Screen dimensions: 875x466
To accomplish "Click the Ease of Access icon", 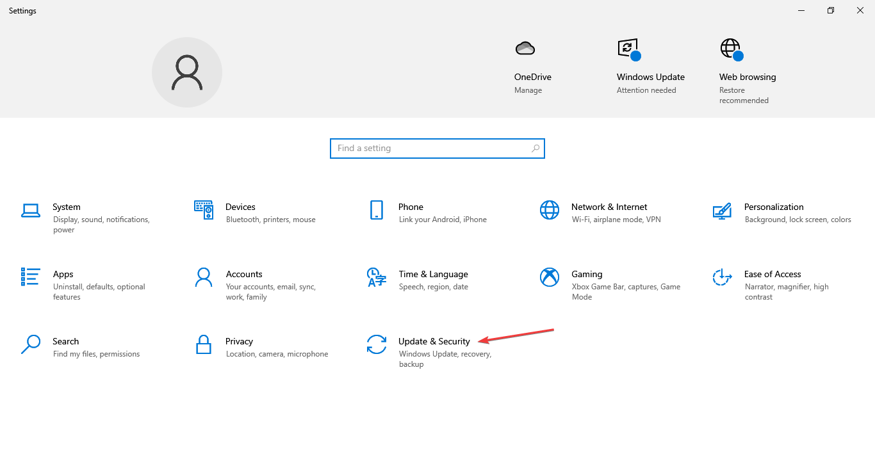I will (722, 277).
